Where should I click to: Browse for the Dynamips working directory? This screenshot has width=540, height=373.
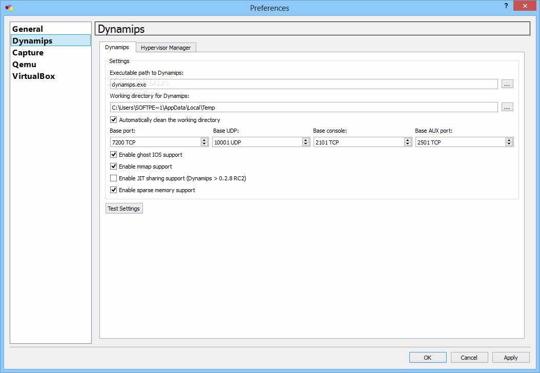click(x=507, y=107)
